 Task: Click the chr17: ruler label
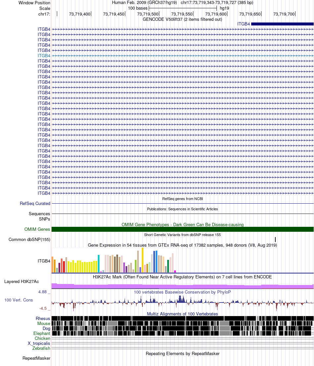coord(44,14)
